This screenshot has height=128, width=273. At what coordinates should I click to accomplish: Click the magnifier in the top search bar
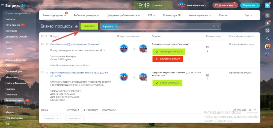[126, 5]
